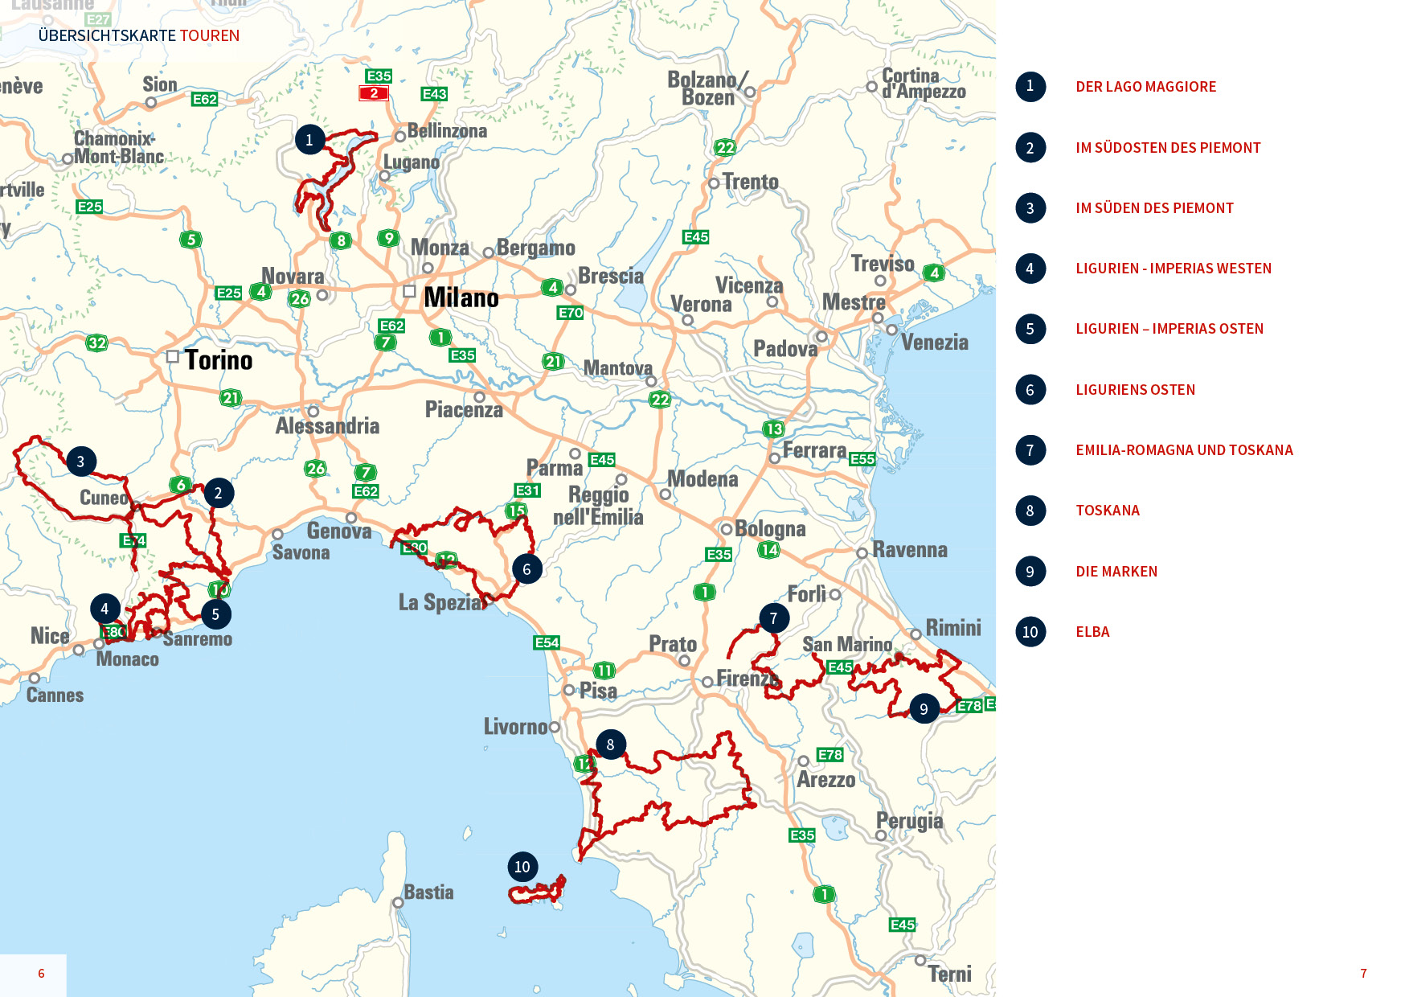Viewport: 1405px width, 997px height.
Task: Open the DER LAGO MAGGIORE legend entry
Action: click(x=1145, y=87)
